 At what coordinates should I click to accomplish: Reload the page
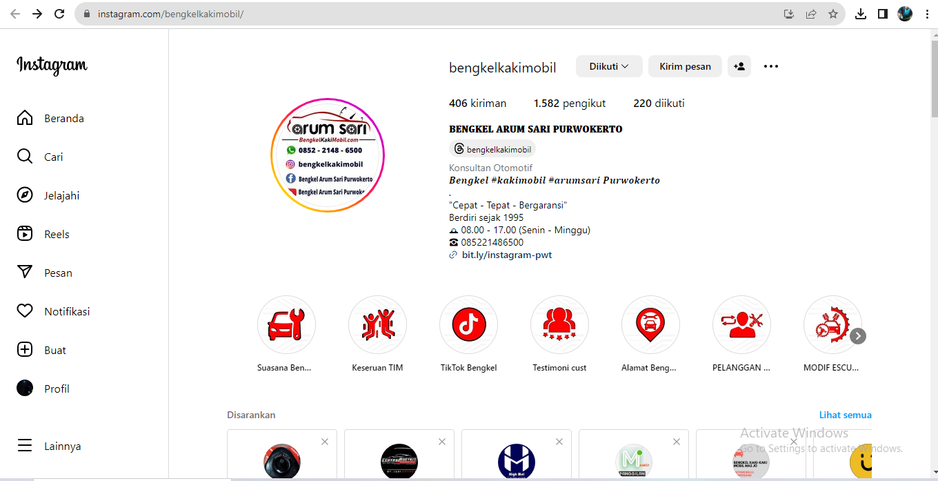[59, 14]
